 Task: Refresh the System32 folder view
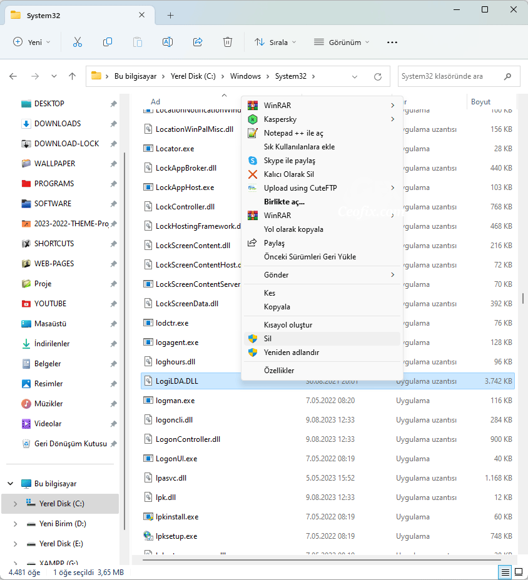pos(378,77)
